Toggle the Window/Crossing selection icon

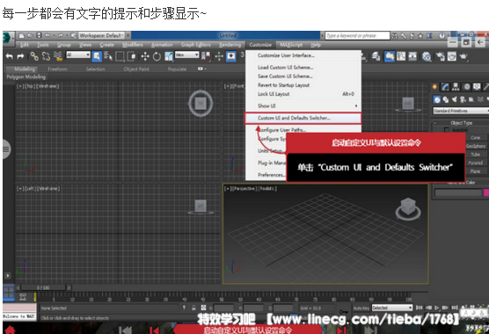(132, 56)
